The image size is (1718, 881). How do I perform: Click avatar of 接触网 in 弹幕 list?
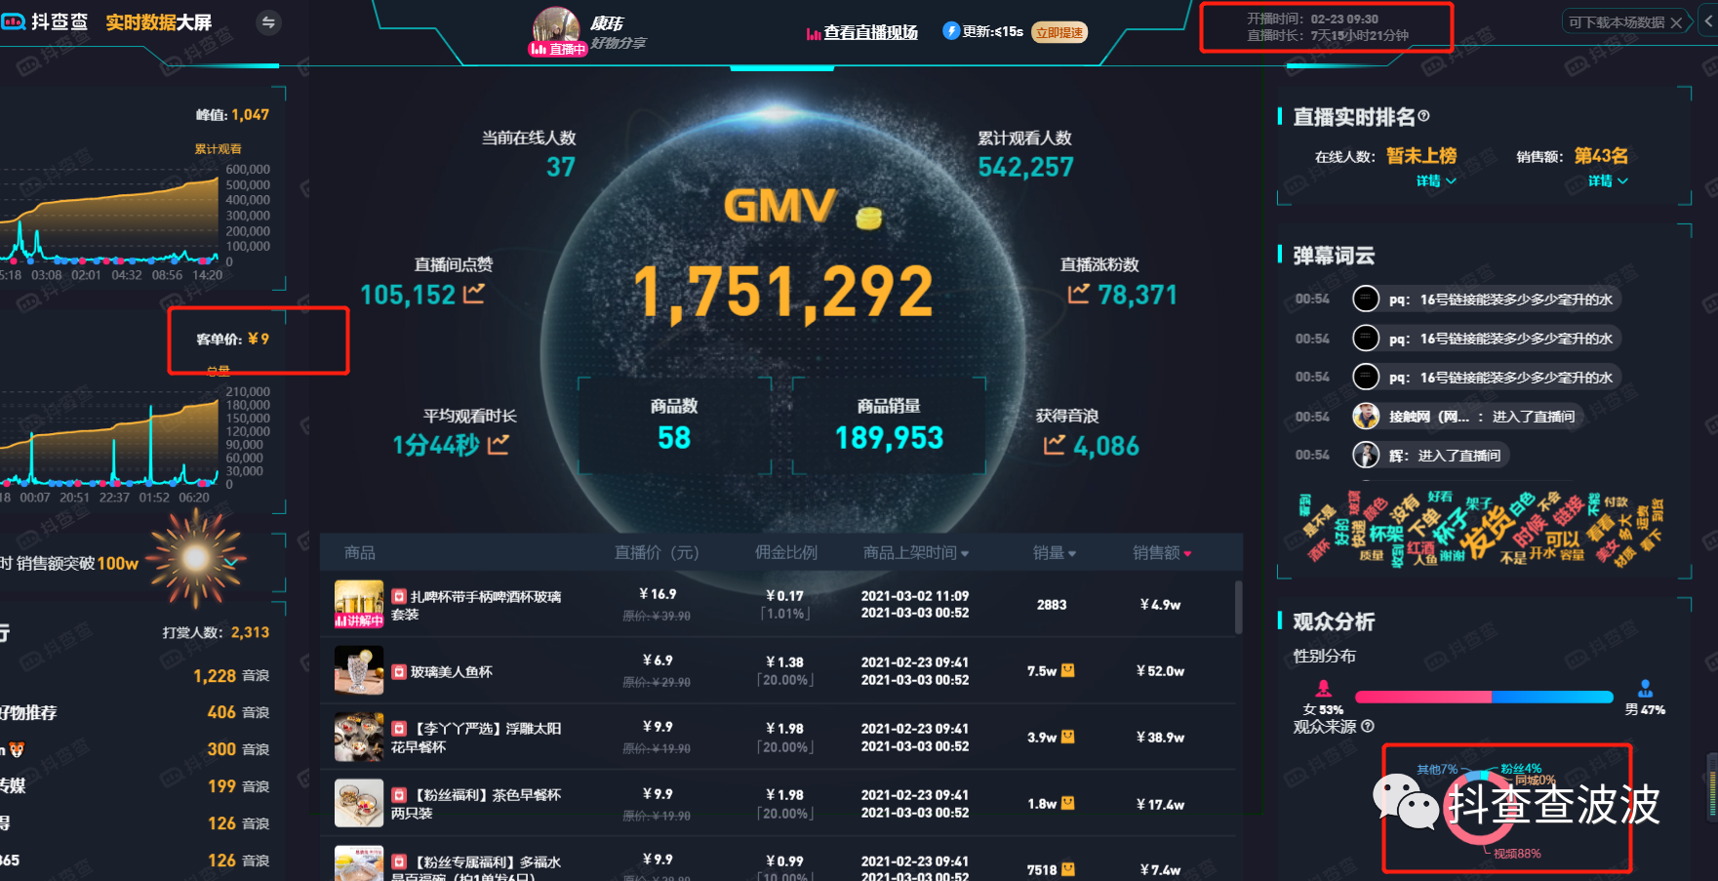point(1366,416)
